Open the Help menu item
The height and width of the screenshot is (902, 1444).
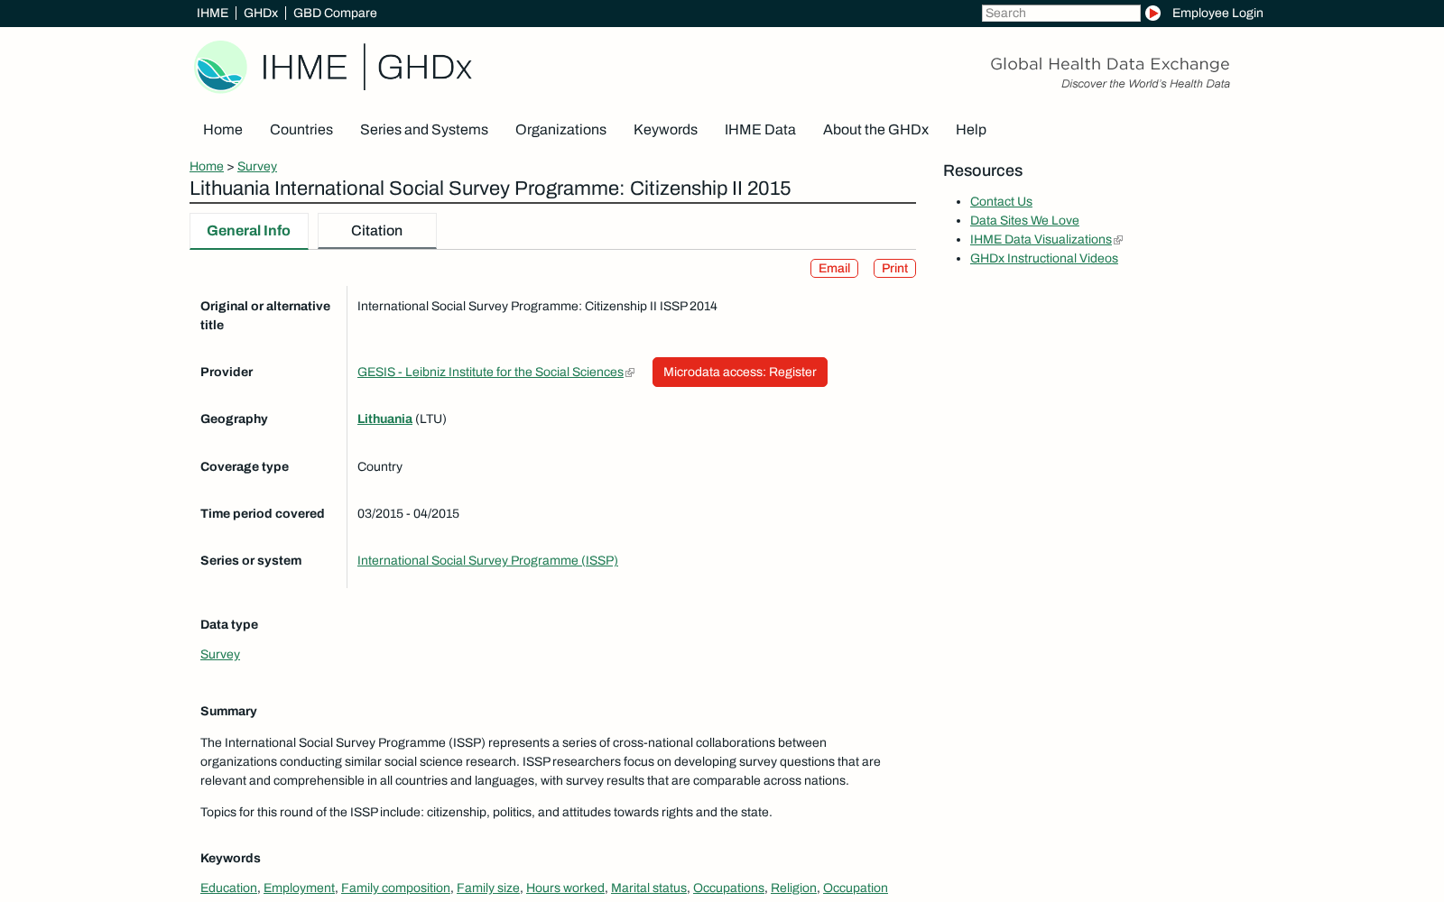pyautogui.click(x=971, y=130)
